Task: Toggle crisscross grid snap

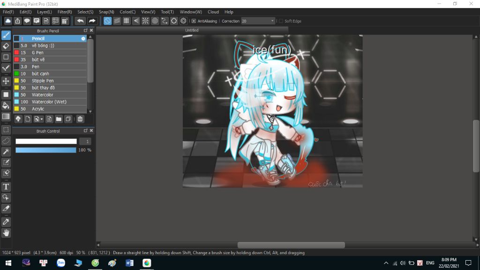Action: (x=127, y=21)
